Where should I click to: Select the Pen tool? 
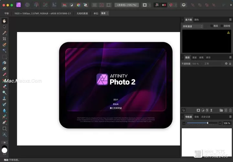[x=4, y=122]
